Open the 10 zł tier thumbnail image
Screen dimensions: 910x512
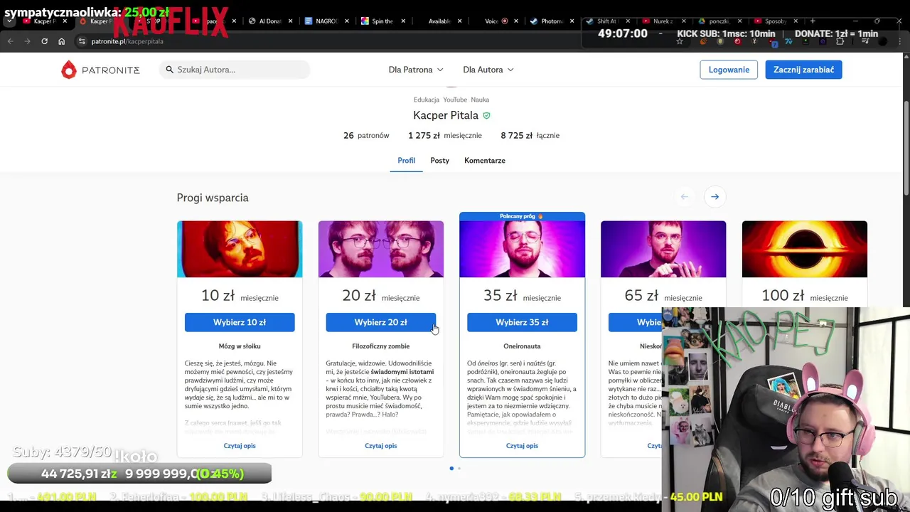240,249
